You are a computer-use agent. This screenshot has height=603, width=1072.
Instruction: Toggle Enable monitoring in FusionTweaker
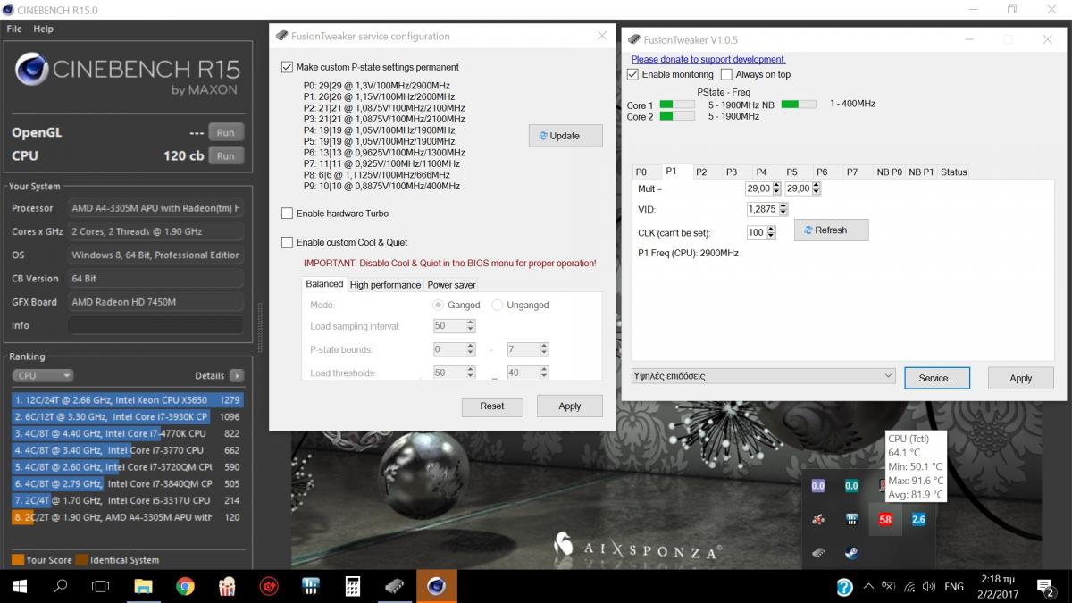pyautogui.click(x=633, y=74)
